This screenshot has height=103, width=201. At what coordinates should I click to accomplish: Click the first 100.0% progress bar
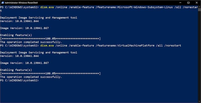pos(50,39)
